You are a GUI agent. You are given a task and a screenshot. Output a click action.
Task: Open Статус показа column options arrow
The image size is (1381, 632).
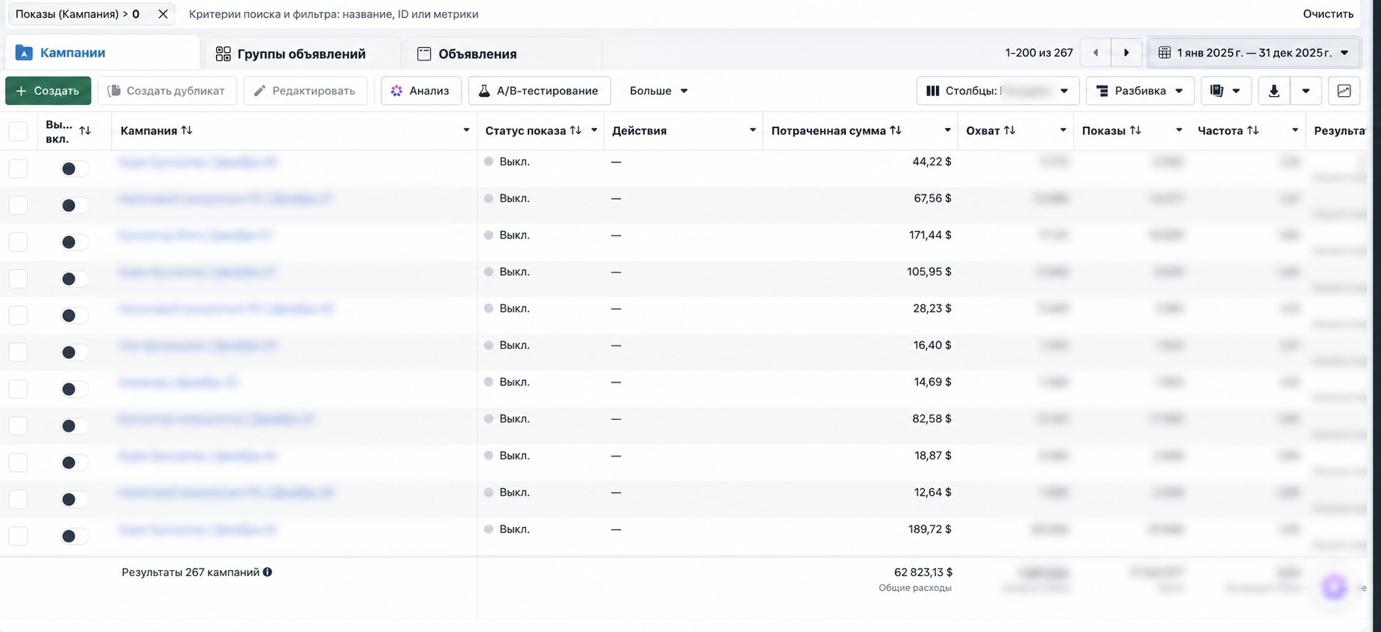tap(594, 130)
